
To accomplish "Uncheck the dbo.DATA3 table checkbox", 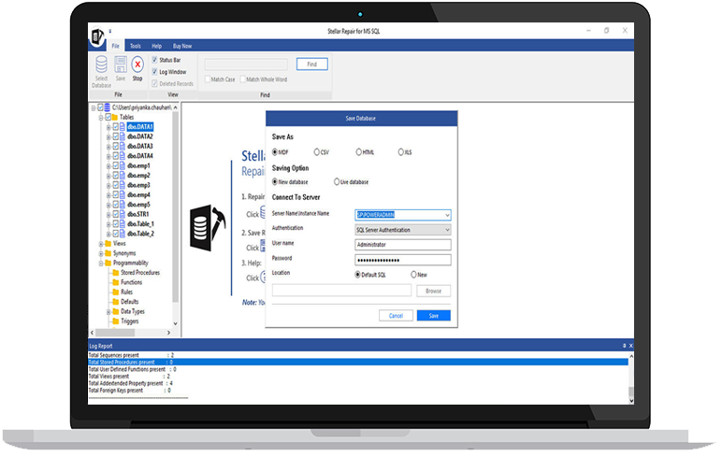I will (116, 147).
